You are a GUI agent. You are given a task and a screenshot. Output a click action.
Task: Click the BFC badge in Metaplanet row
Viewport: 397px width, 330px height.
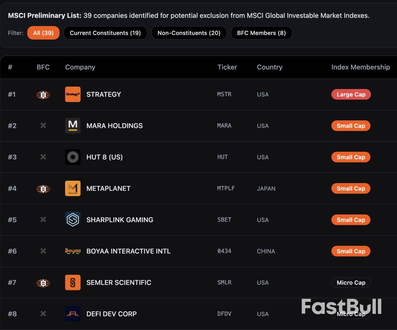tap(43, 189)
